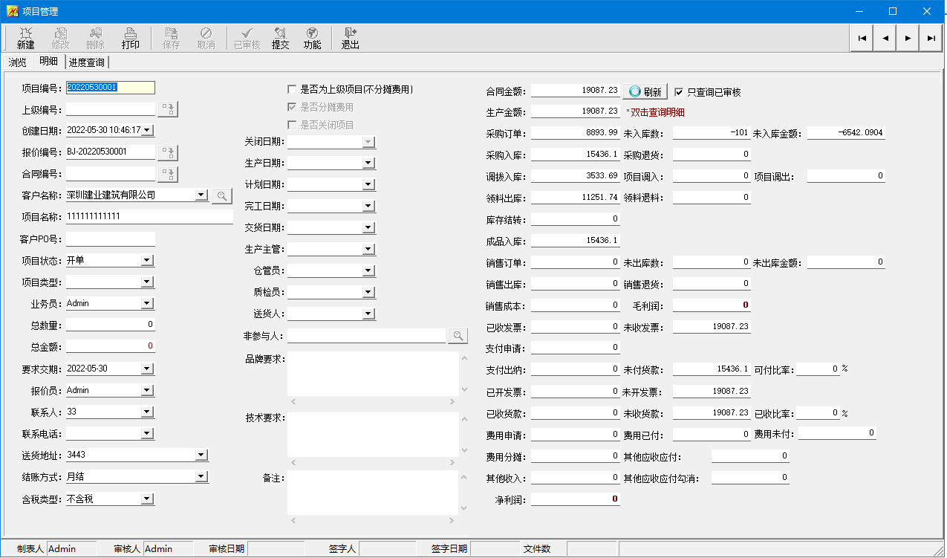Open 送货地址 dropdown showing 3443
The height and width of the screenshot is (558, 947).
201,455
